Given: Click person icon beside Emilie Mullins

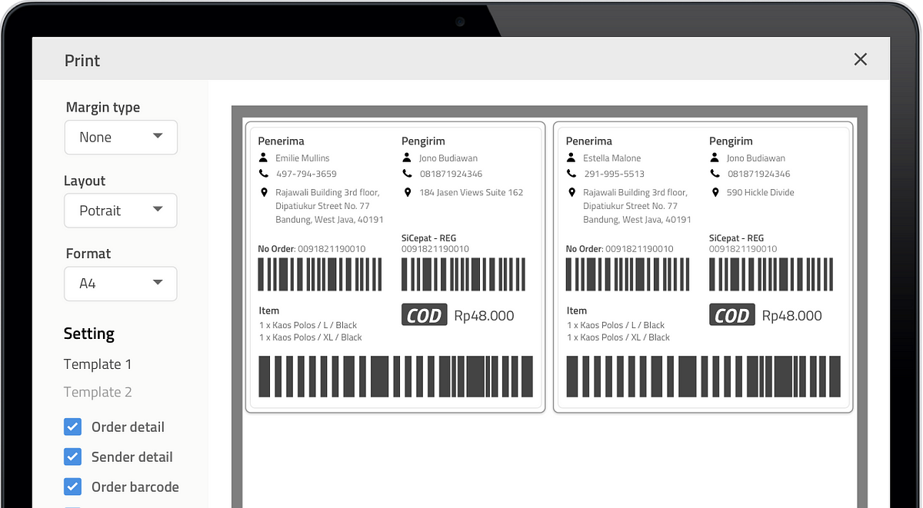Looking at the screenshot, I should pyautogui.click(x=264, y=158).
